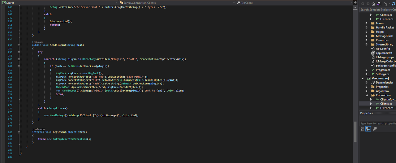
Task: Click the SendPlugin method name
Action: coord(58,45)
